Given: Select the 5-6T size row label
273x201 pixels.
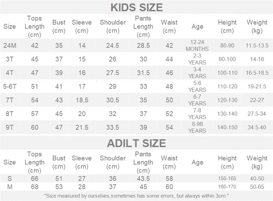Looking at the screenshot, I should tap(10, 86).
